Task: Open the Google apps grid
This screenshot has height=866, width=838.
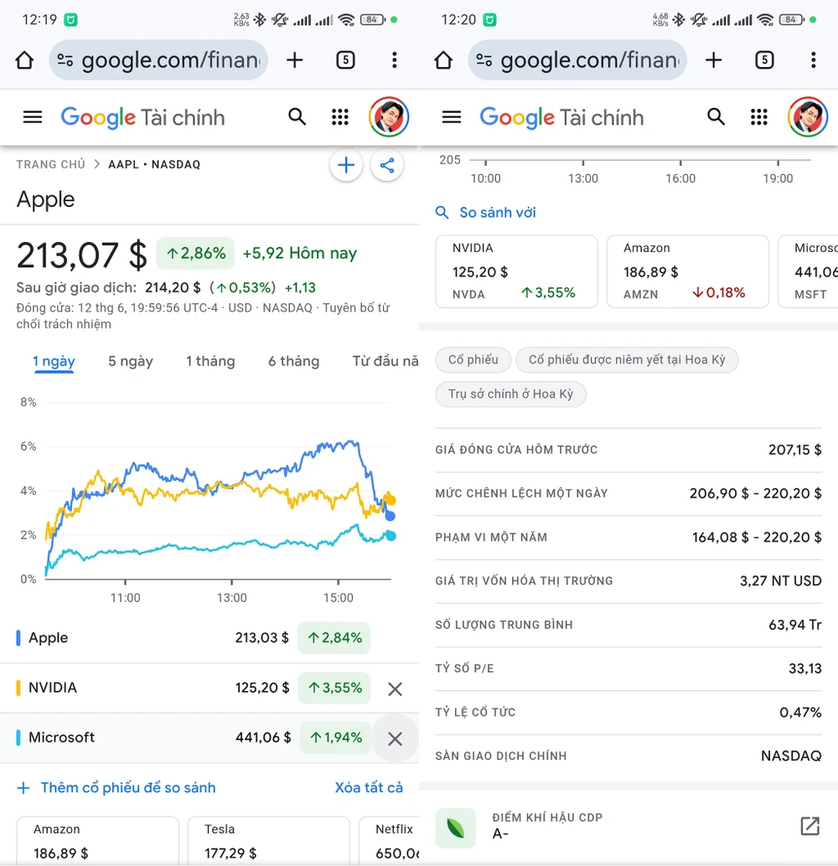Action: [x=340, y=116]
